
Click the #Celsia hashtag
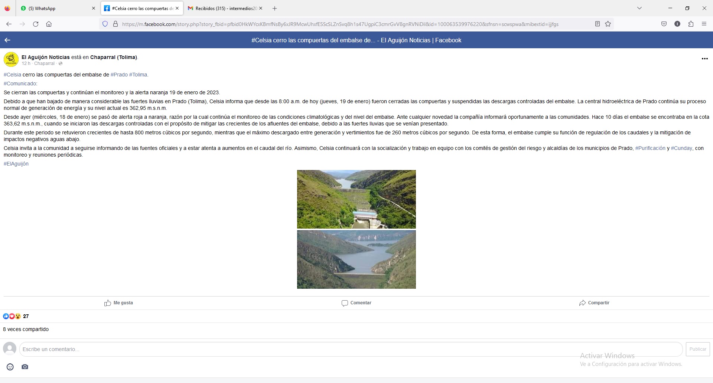click(x=12, y=75)
